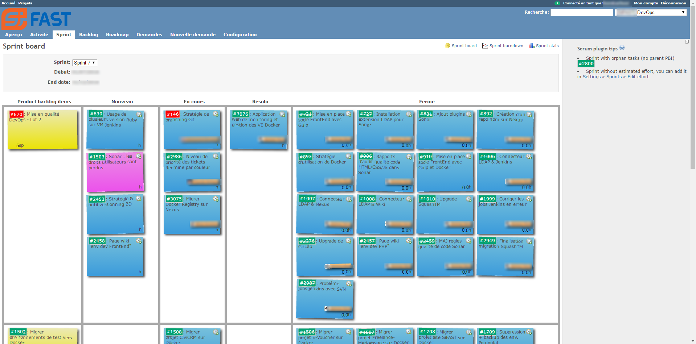The height and width of the screenshot is (344, 696).
Task: Open magnifier icon on task #3076 card
Action: point(282,114)
